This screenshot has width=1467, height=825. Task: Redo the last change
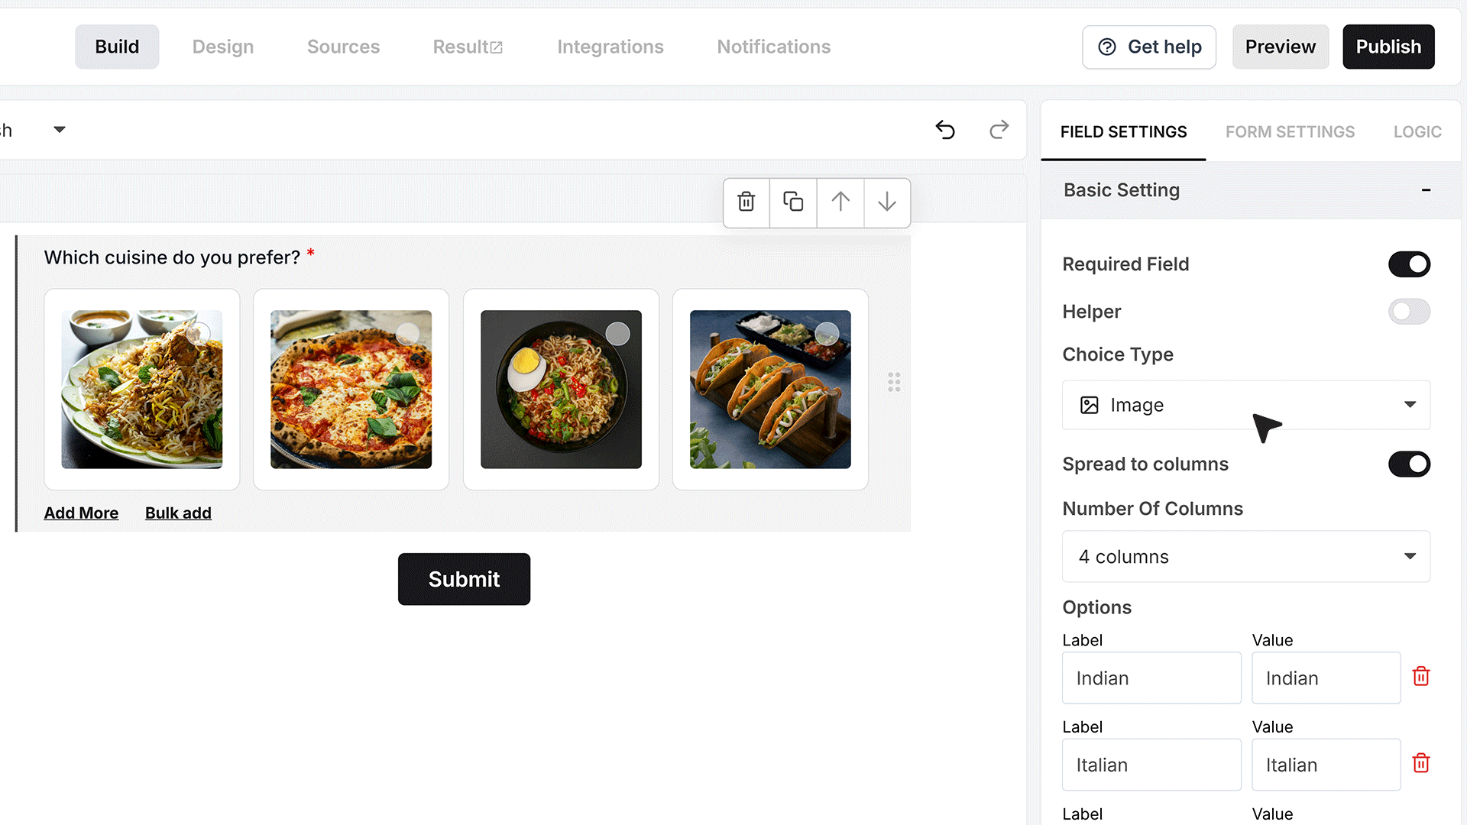999,130
